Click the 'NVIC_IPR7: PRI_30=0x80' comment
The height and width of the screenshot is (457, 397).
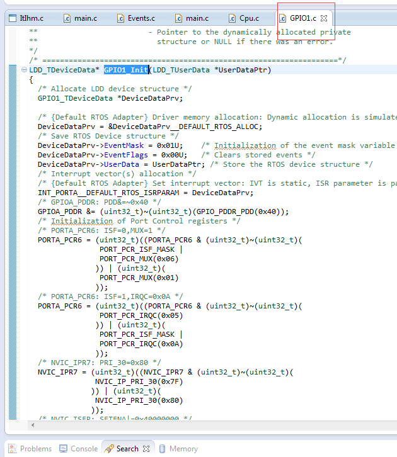[x=100, y=363]
